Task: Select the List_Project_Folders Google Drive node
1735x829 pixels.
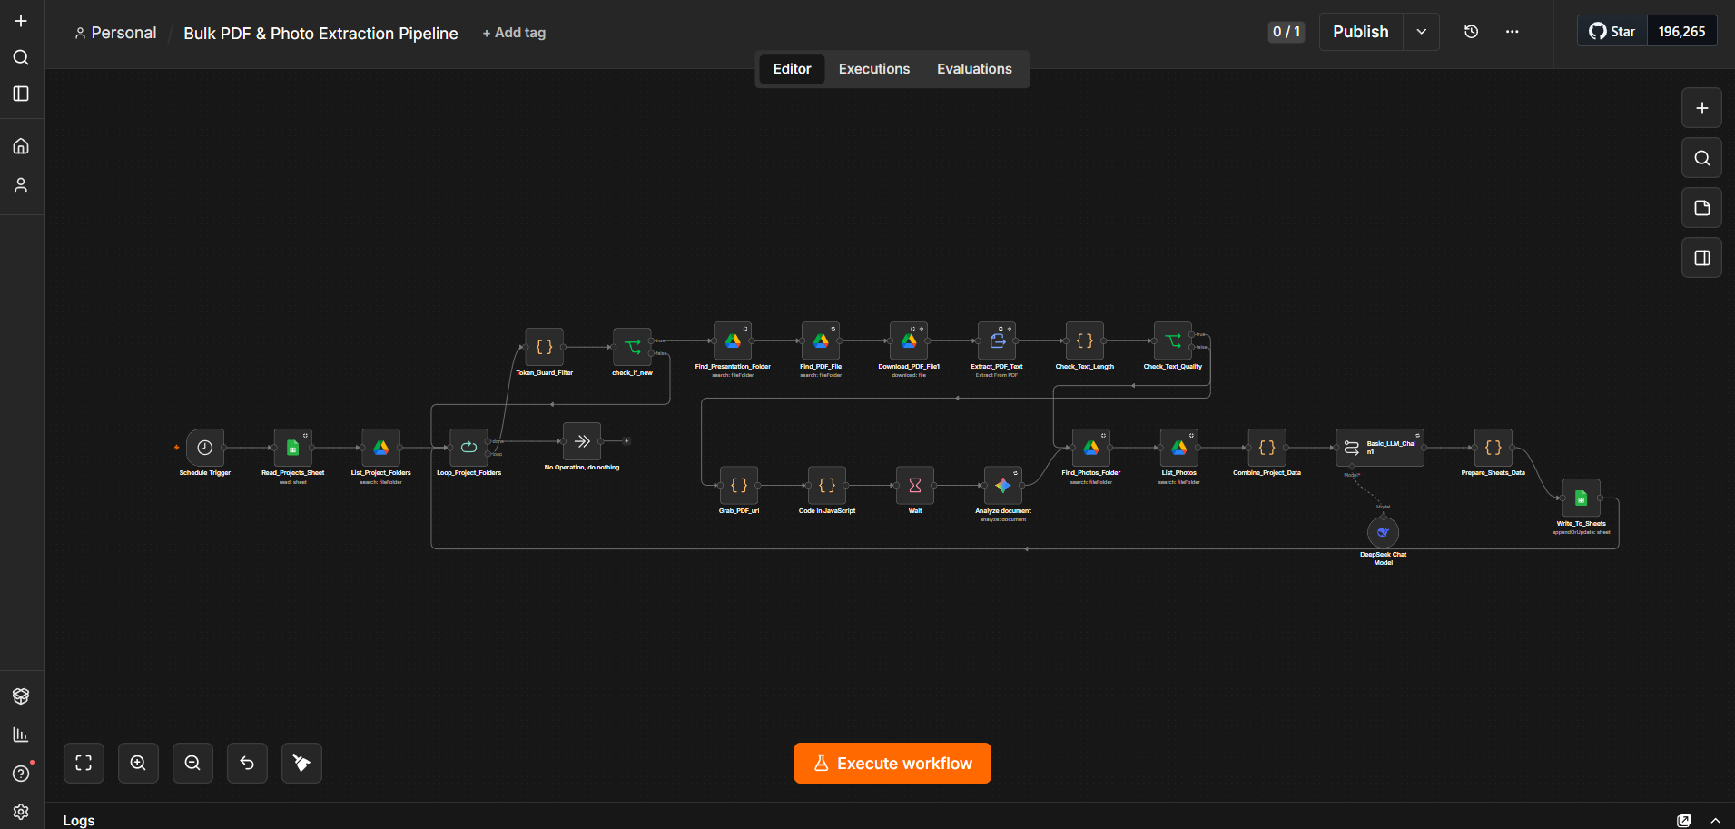Action: (x=381, y=448)
